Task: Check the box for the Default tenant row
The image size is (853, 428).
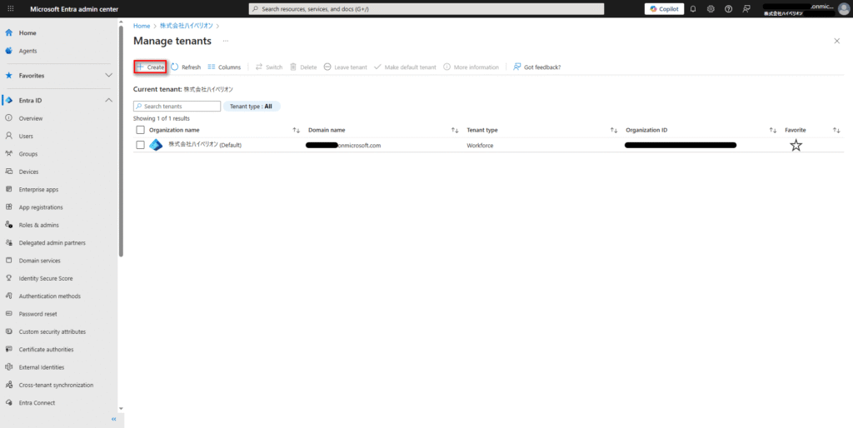Action: 140,145
